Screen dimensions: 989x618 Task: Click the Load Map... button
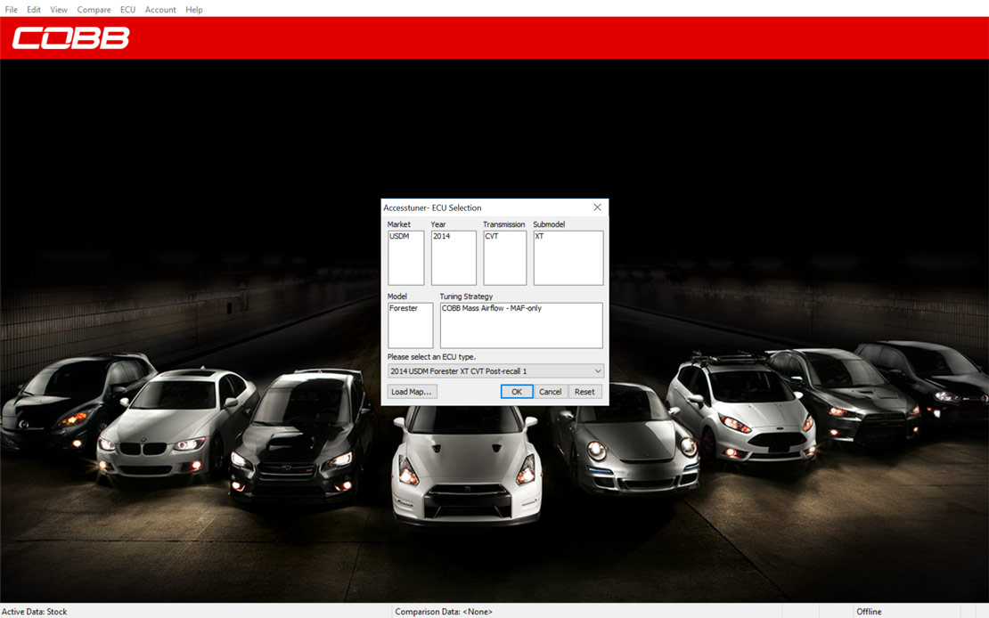(412, 392)
